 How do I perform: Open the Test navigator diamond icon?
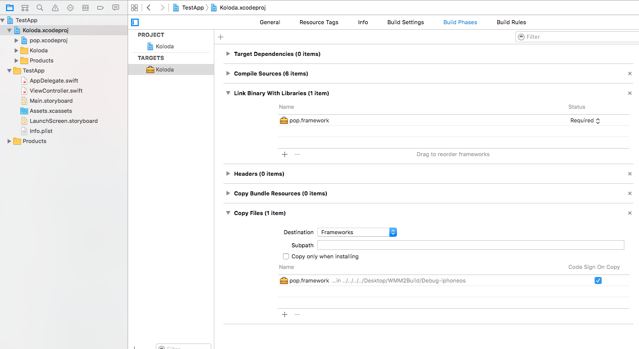click(70, 8)
